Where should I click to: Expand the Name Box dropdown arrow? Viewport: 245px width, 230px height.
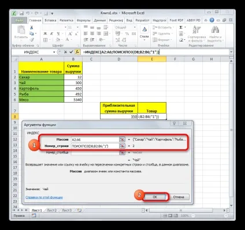54,52
